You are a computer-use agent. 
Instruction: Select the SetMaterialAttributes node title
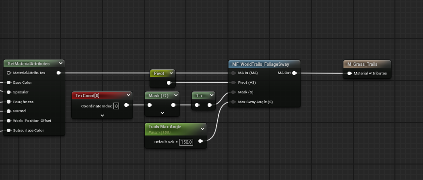click(x=29, y=64)
